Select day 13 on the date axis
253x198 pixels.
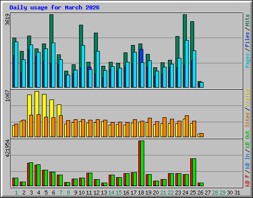point(104,193)
